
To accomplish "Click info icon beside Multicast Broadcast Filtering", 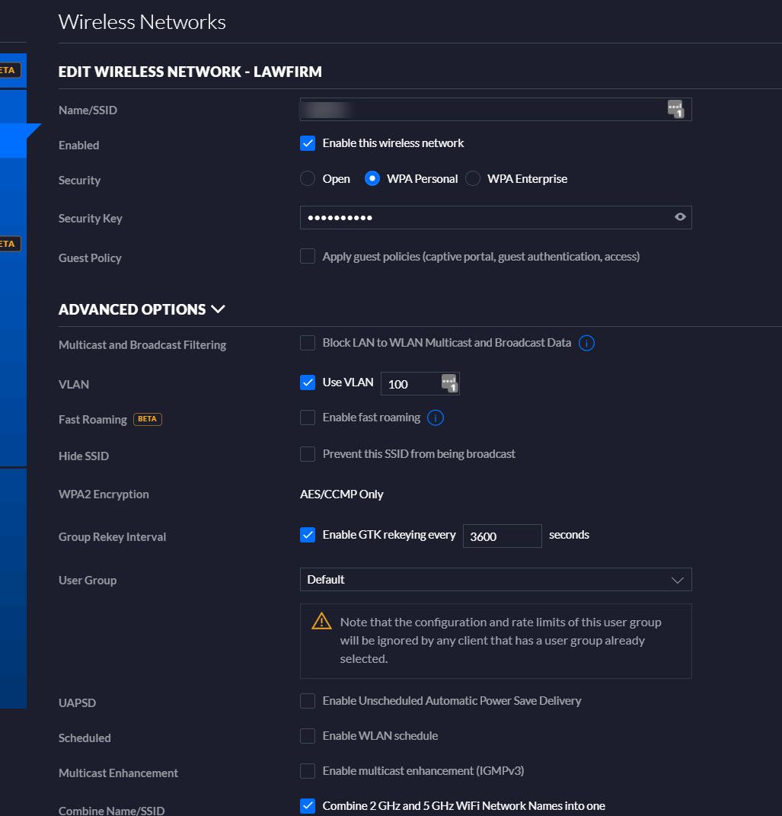I will pyautogui.click(x=586, y=343).
